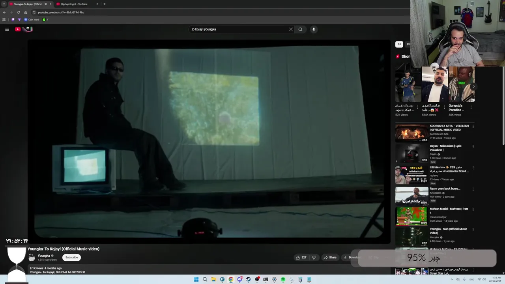Screen dimensions: 505x284
Task: Close the Youngka-To Kojayi tab
Action: point(50,4)
